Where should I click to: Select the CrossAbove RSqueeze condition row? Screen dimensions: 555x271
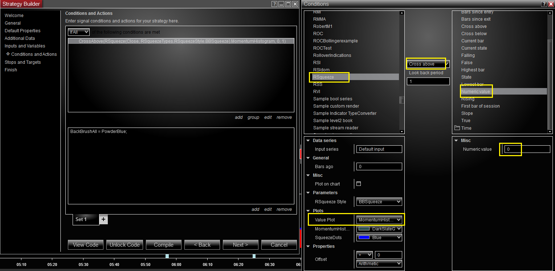(181, 41)
